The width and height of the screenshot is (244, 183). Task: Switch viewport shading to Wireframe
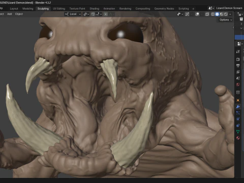coord(213,14)
